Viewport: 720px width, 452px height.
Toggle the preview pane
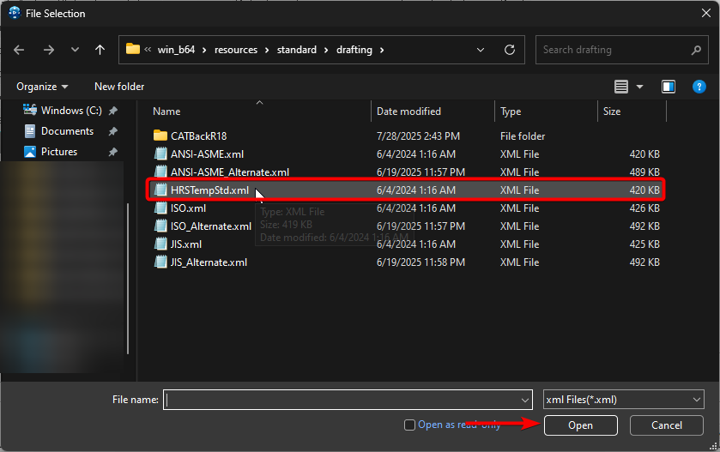(x=669, y=87)
